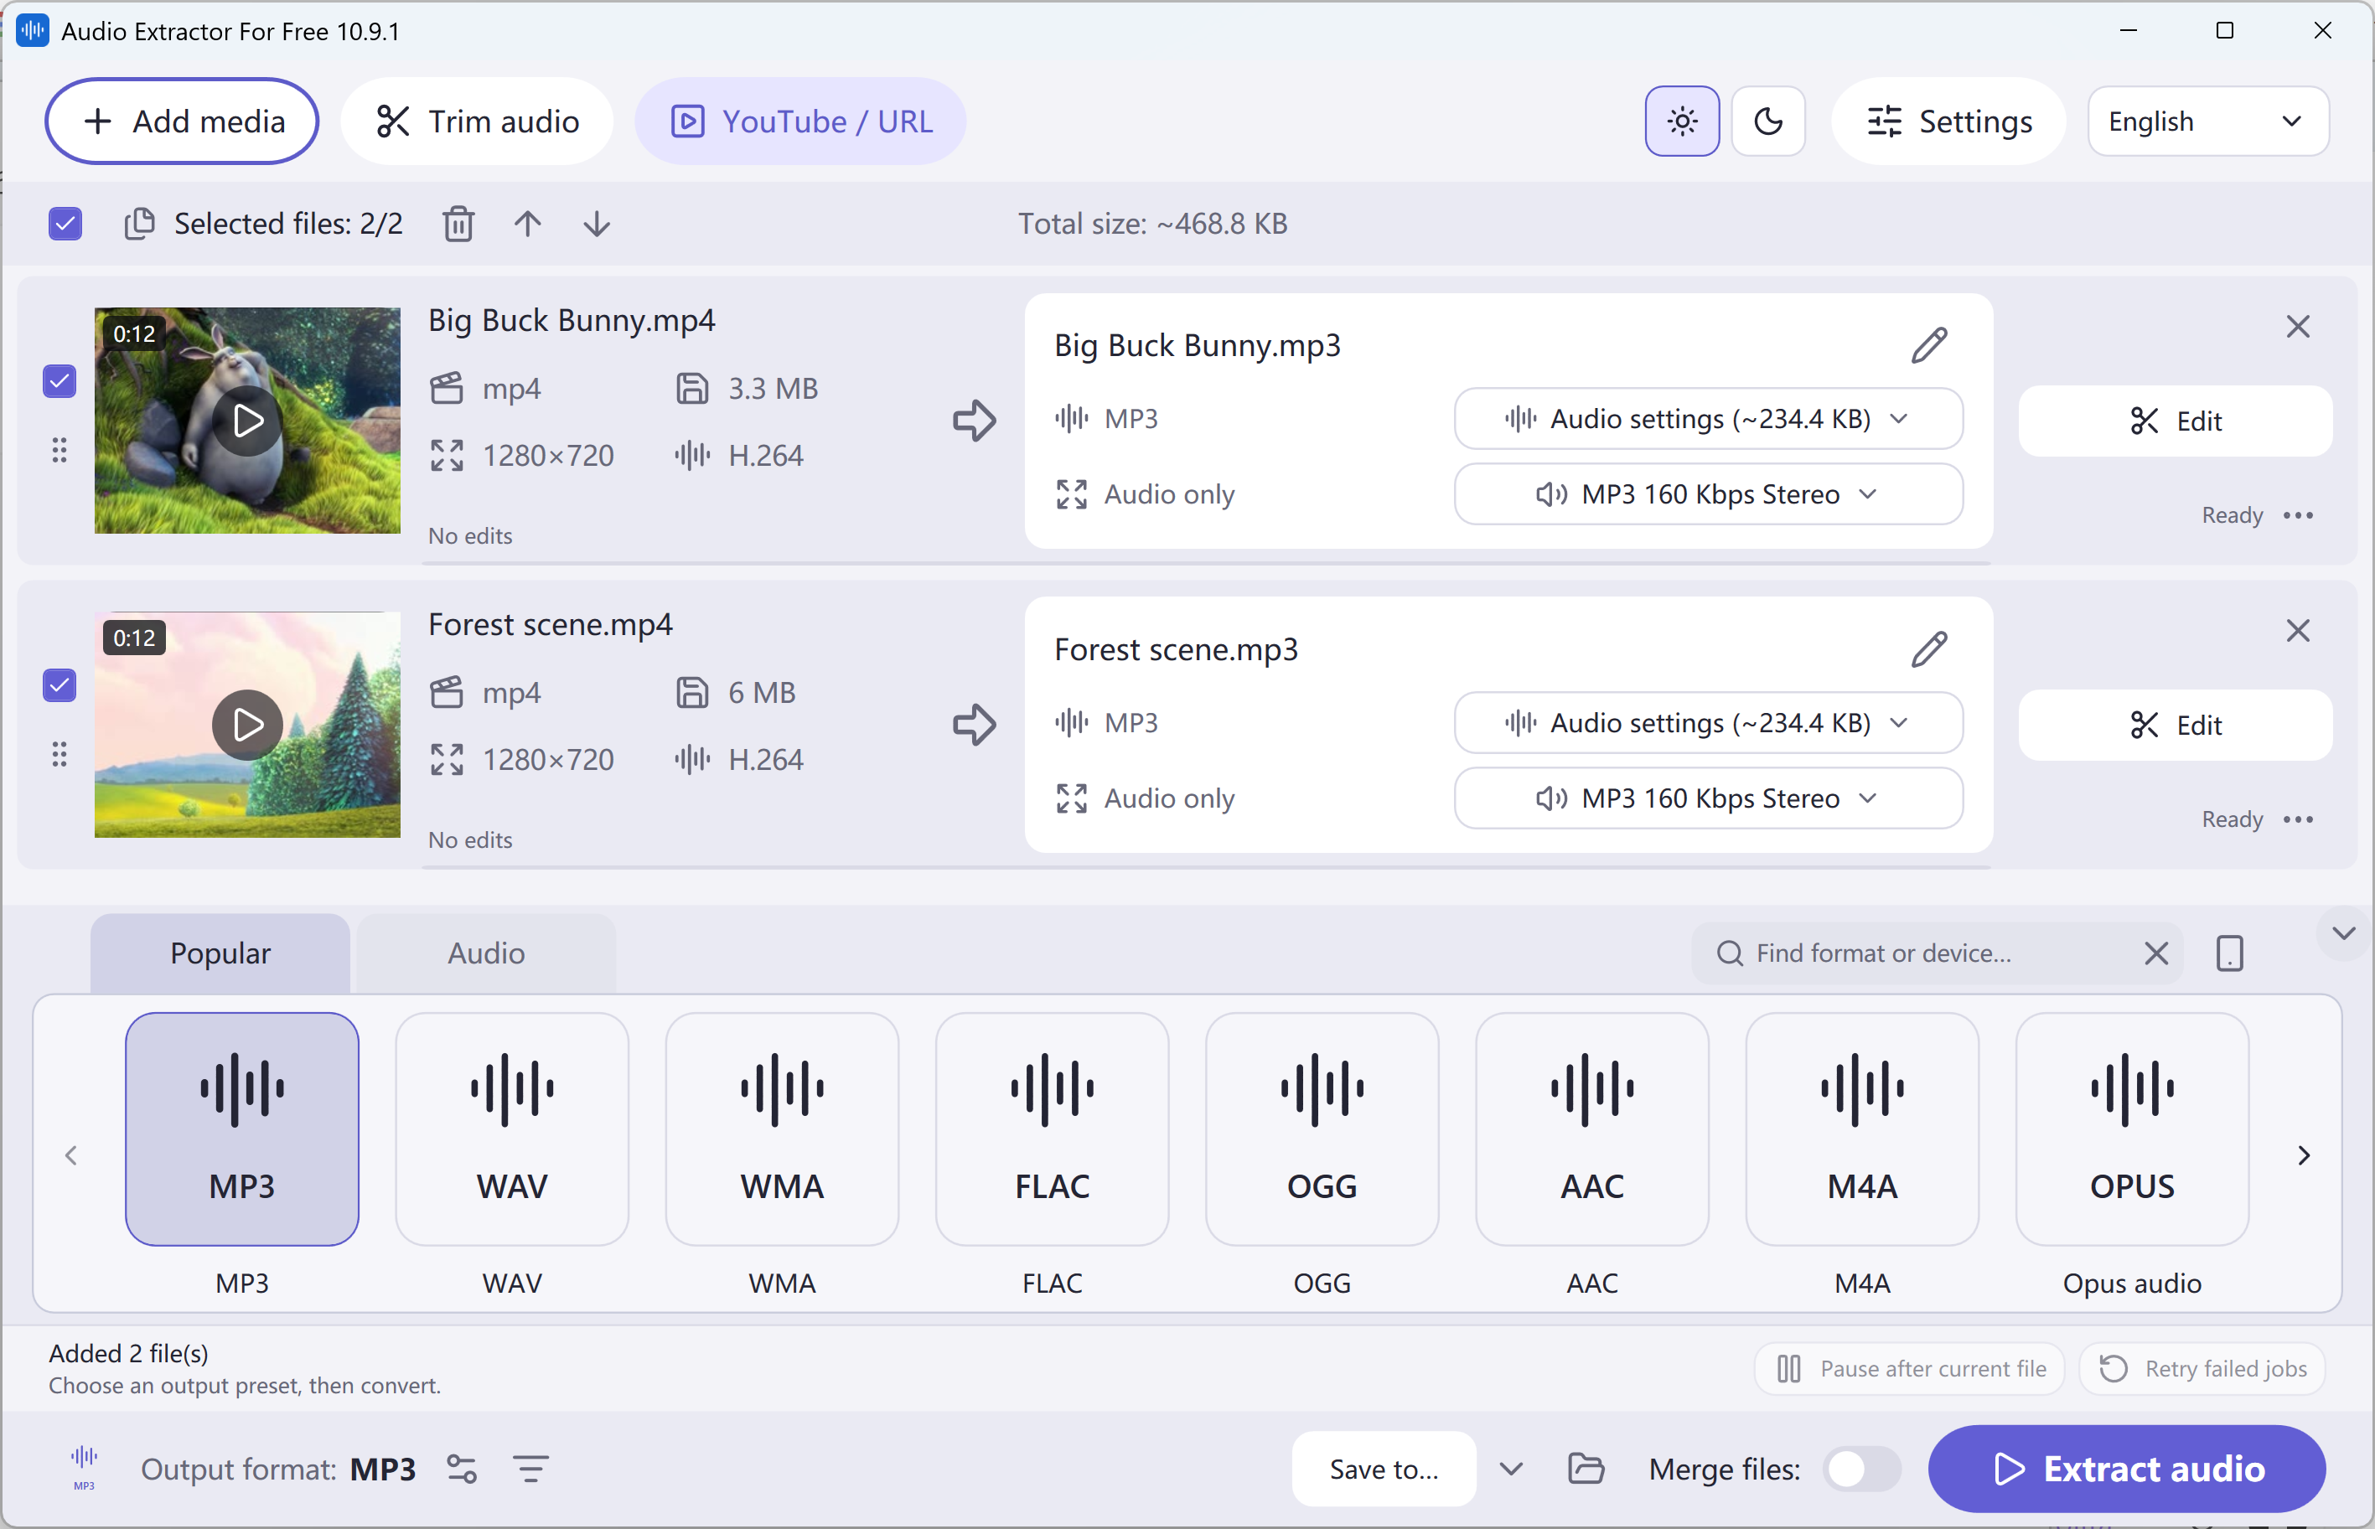Switch to the Audio formats tab
2375x1529 pixels.
[x=487, y=953]
